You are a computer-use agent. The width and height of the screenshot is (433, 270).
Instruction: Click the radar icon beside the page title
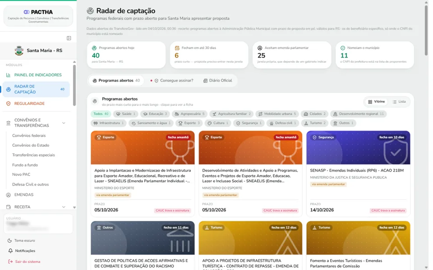click(x=90, y=11)
